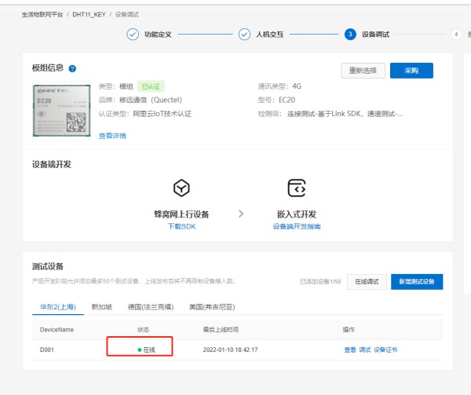Switch to the 德国(法兰克福) region tab
Image resolution: width=471 pixels, height=395 pixels.
pyautogui.click(x=149, y=307)
